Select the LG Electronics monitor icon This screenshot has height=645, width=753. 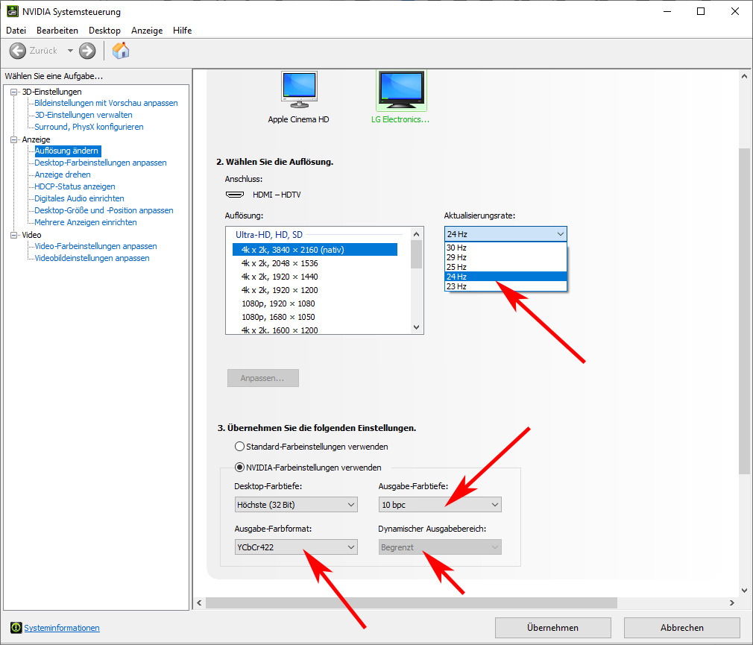[401, 89]
